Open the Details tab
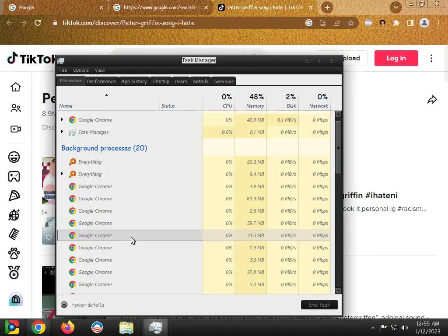This screenshot has width=448, height=336. (x=200, y=81)
